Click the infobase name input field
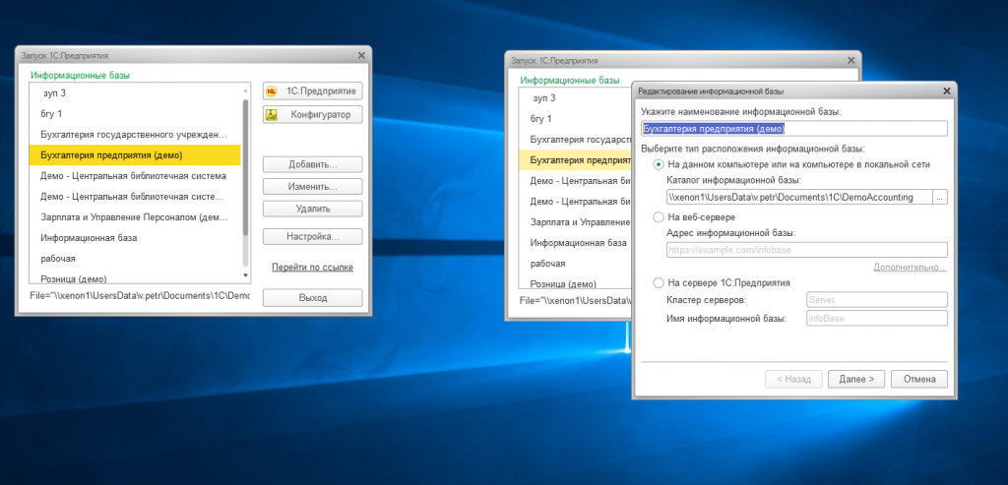 (794, 129)
